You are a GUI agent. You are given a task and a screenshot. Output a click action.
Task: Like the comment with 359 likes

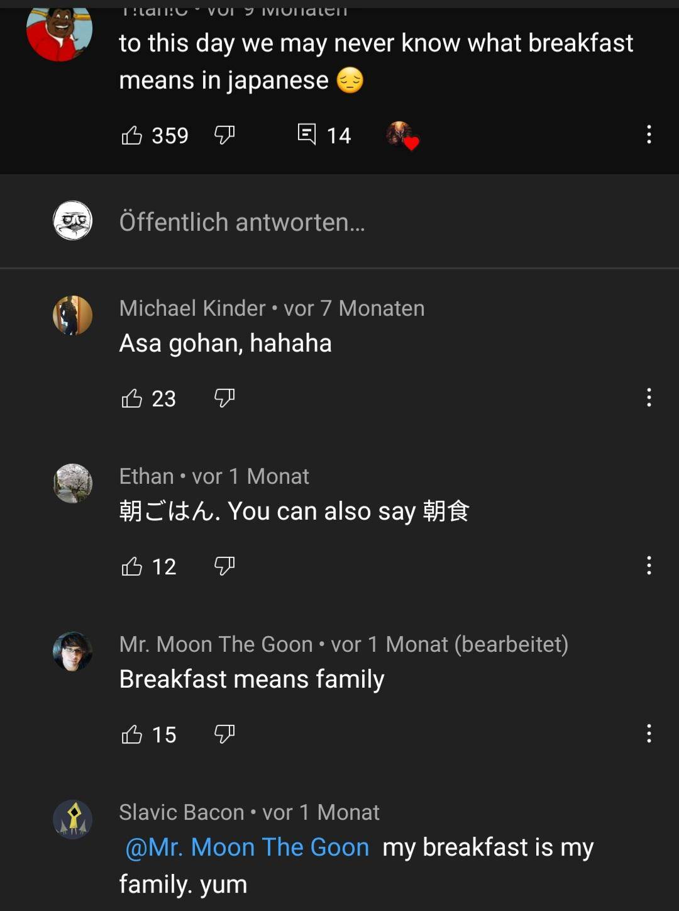click(132, 135)
